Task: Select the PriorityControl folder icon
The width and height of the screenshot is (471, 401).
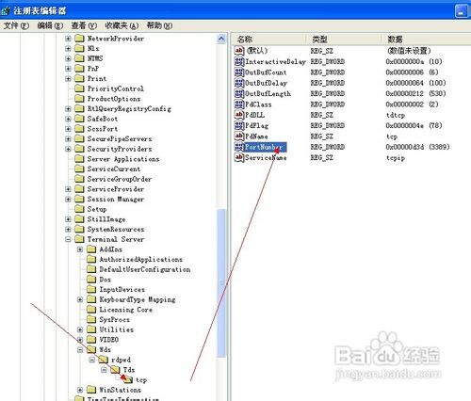Action: click(79, 88)
